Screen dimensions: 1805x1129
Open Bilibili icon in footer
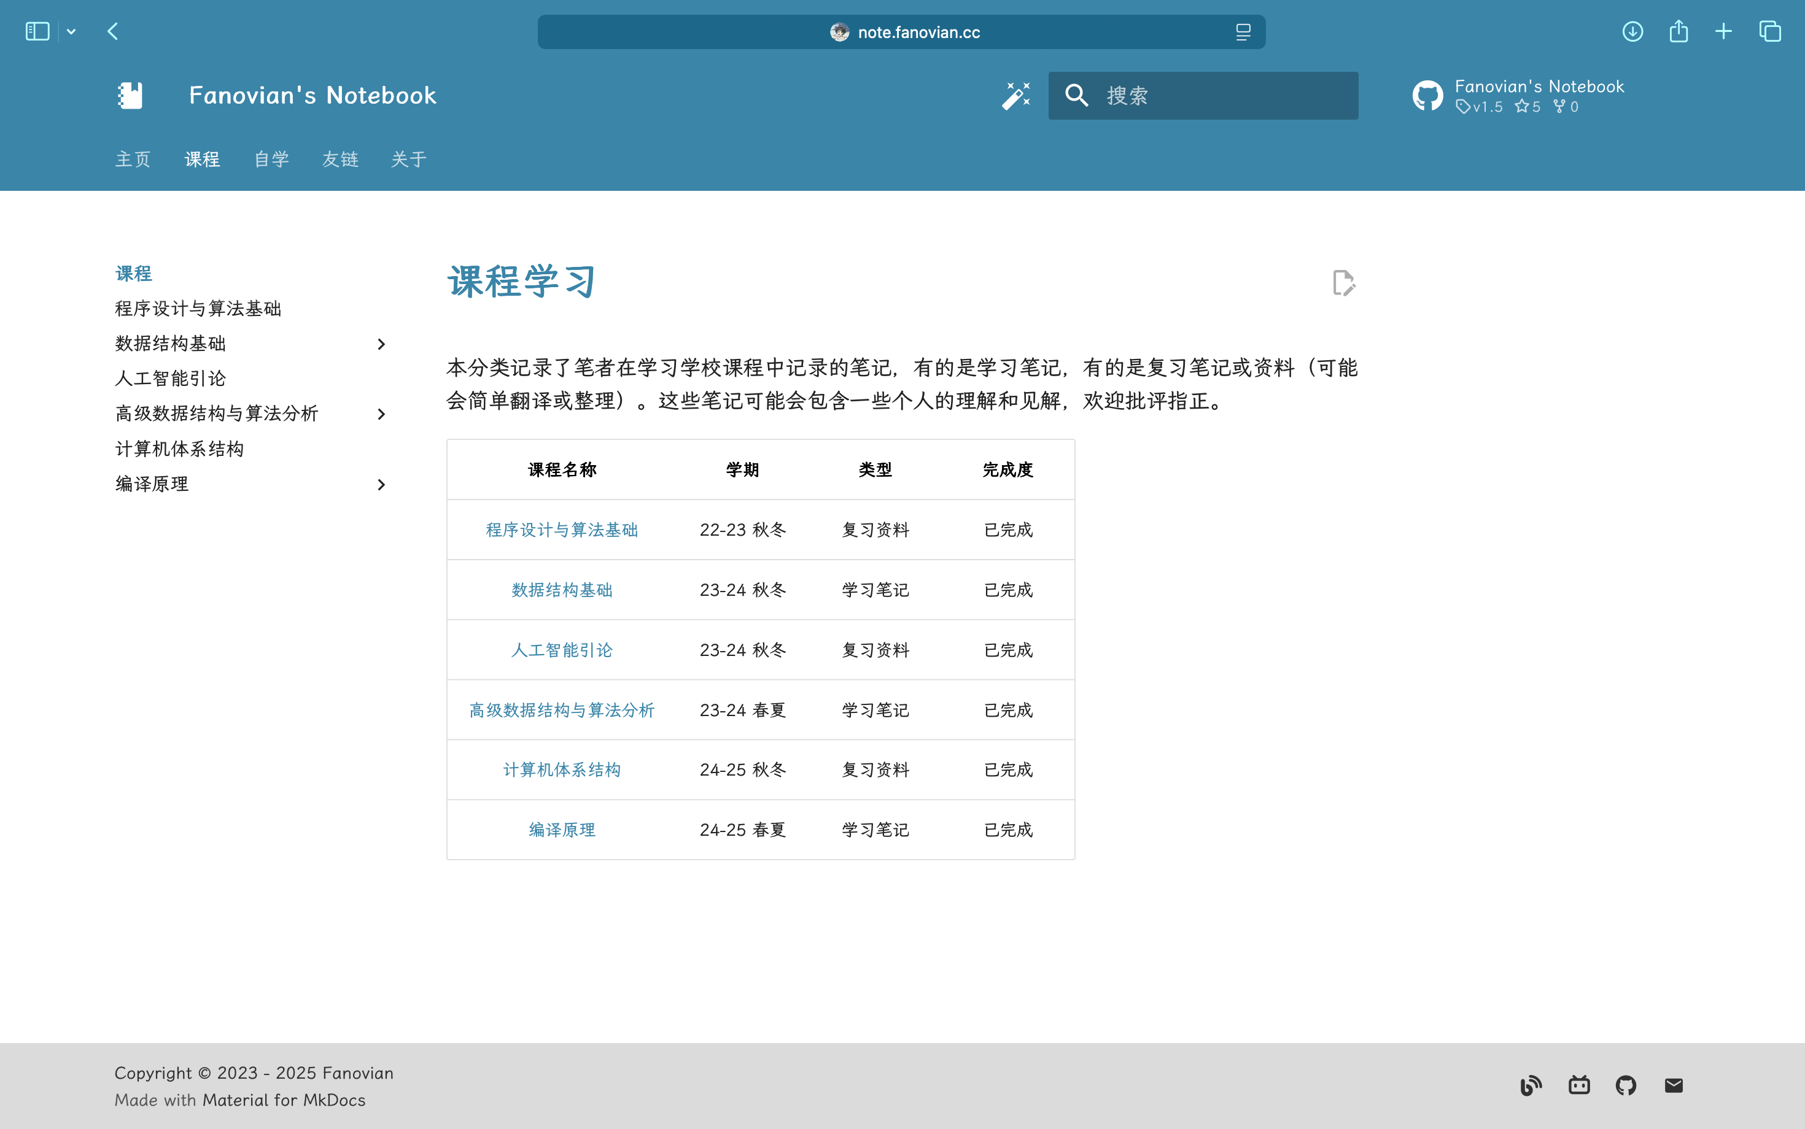(1578, 1085)
